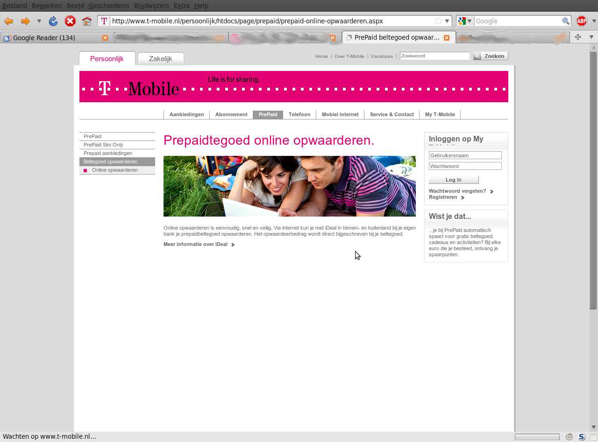Stop page loading with the red stop icon

[x=69, y=21]
